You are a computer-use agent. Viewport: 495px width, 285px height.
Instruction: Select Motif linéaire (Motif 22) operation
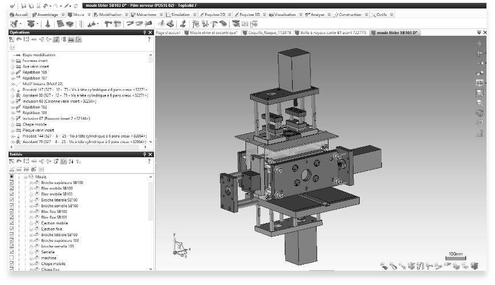coord(43,84)
